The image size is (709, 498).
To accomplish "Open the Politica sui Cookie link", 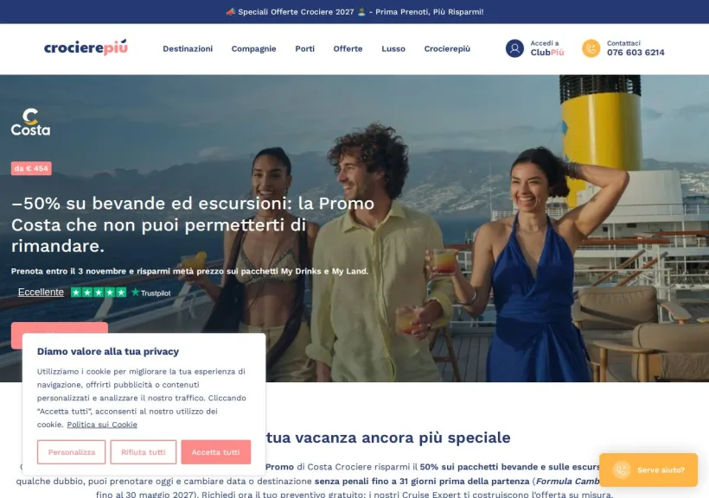I will pyautogui.click(x=102, y=425).
